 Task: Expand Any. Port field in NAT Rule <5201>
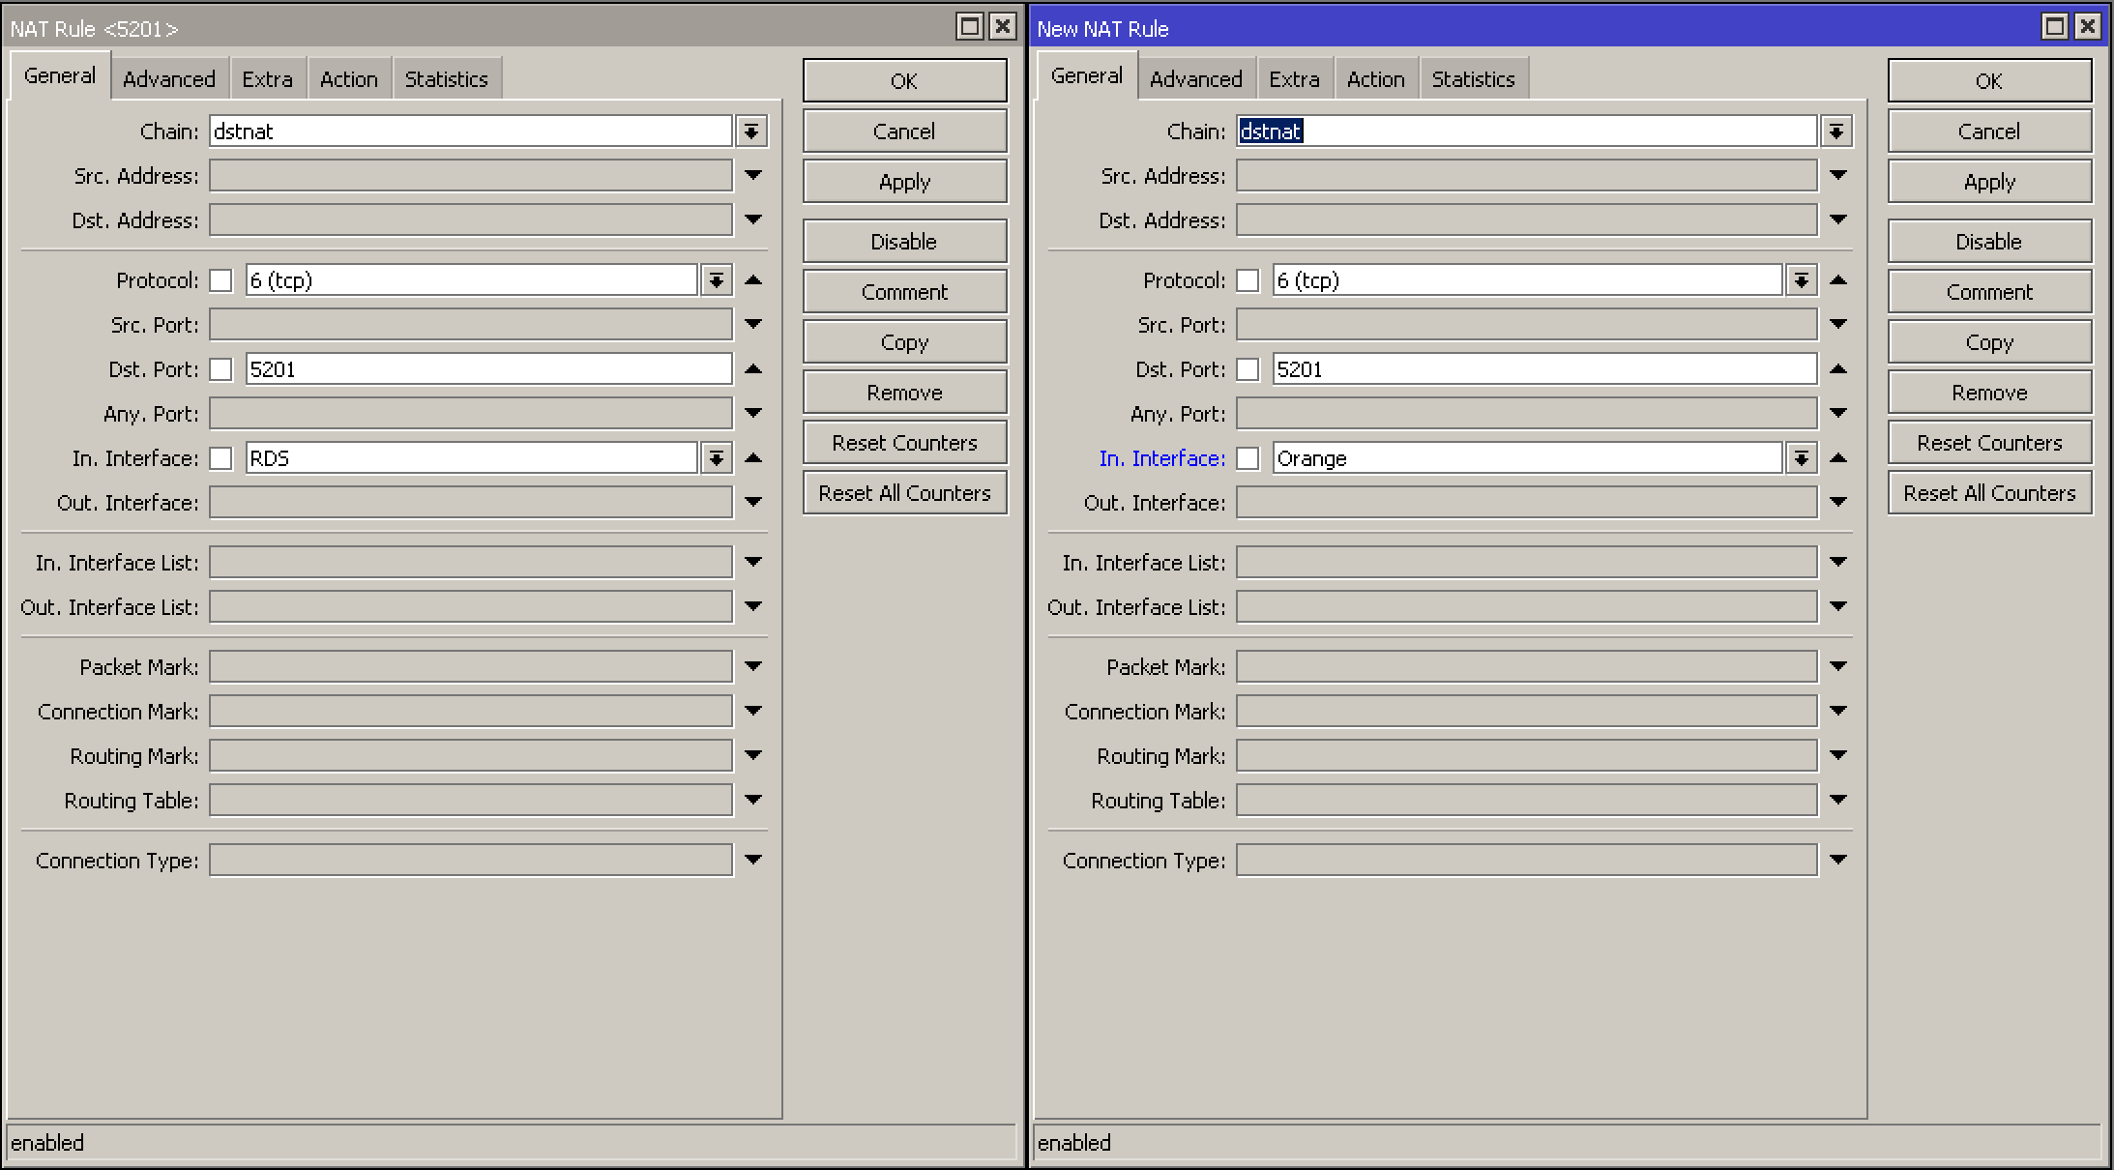click(753, 413)
